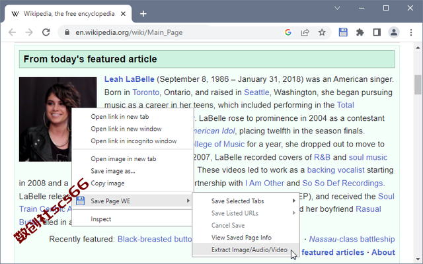Select the Wikipedia, the free encyclopedia tab

pos(69,14)
